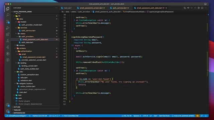Click the go to previous change icon
The width and height of the screenshot is (214, 120).
188,8
